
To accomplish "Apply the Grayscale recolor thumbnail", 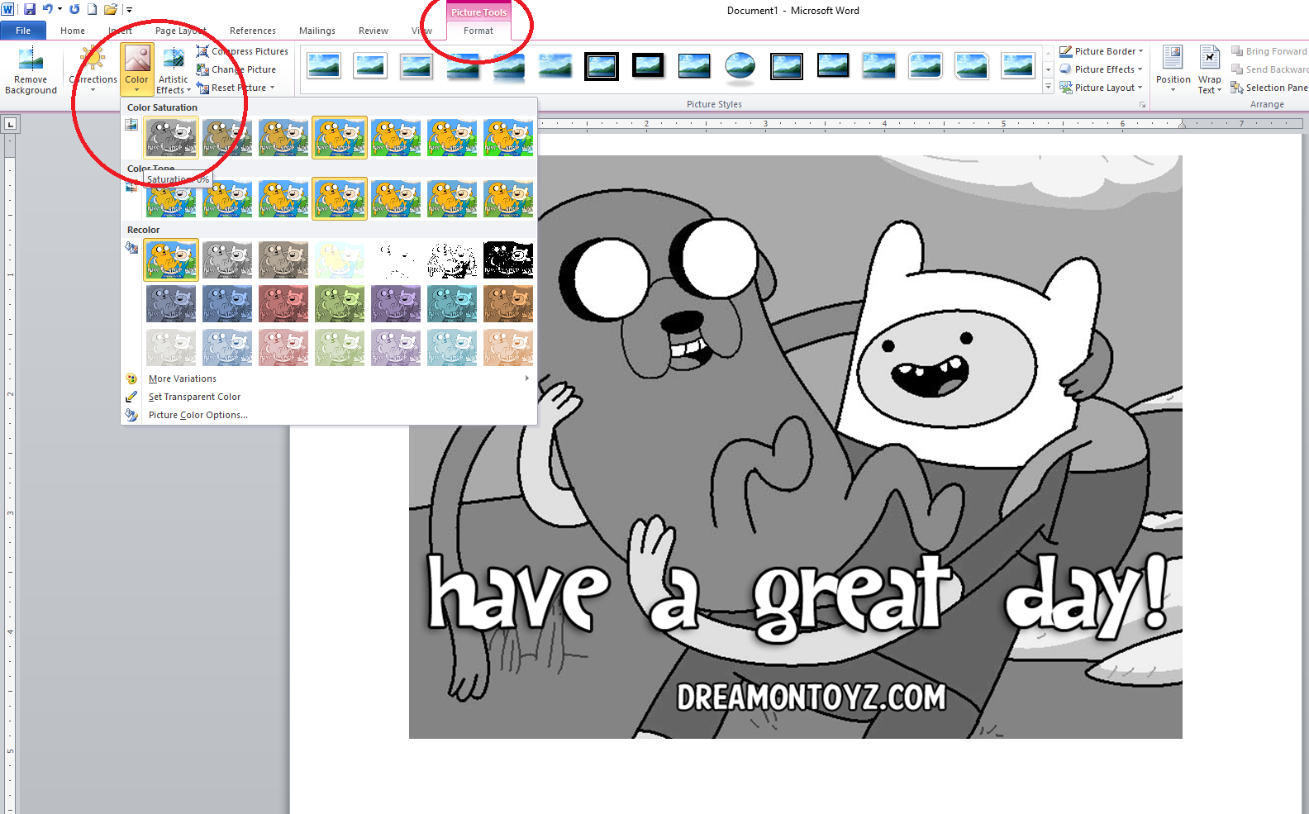I will pyautogui.click(x=227, y=259).
